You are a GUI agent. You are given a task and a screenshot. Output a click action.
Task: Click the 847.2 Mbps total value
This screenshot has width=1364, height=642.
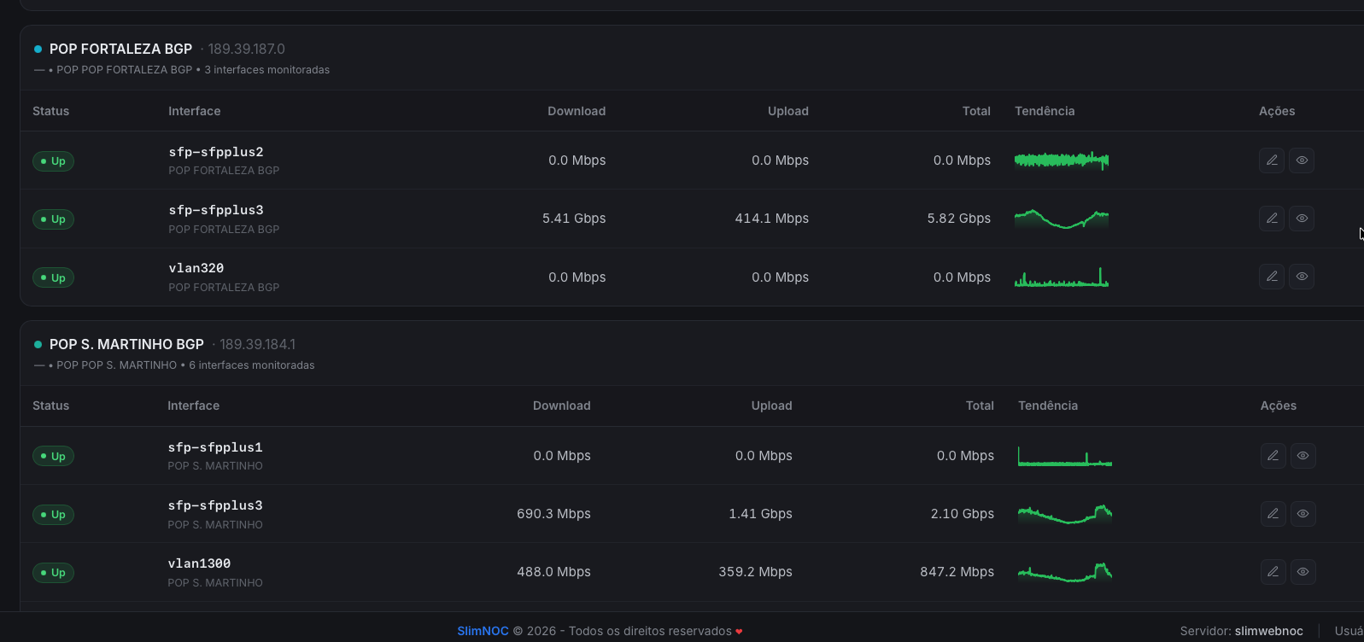(957, 572)
